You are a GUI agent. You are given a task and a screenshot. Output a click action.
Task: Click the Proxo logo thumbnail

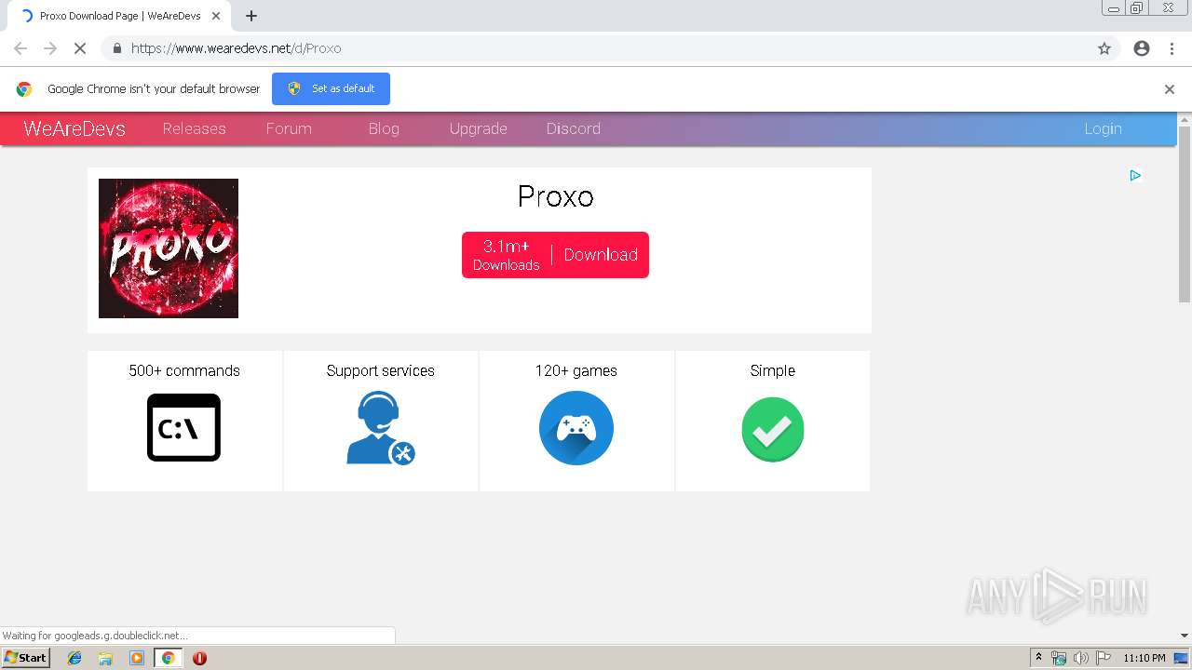tap(169, 248)
